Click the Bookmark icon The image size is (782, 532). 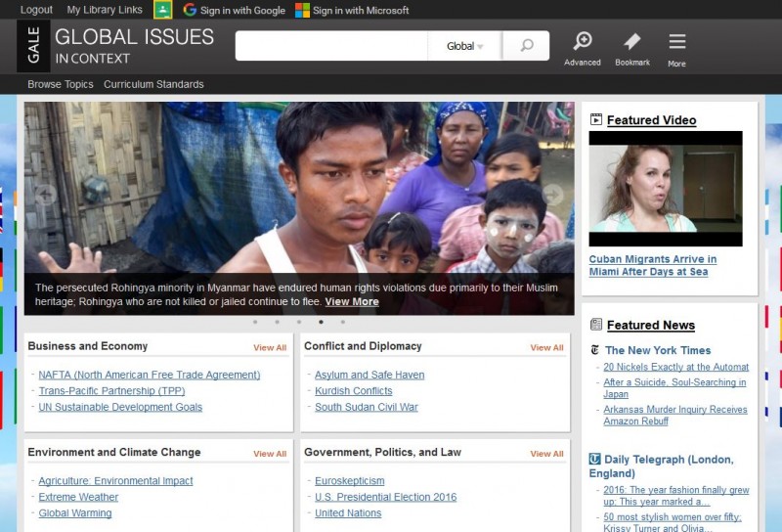632,49
